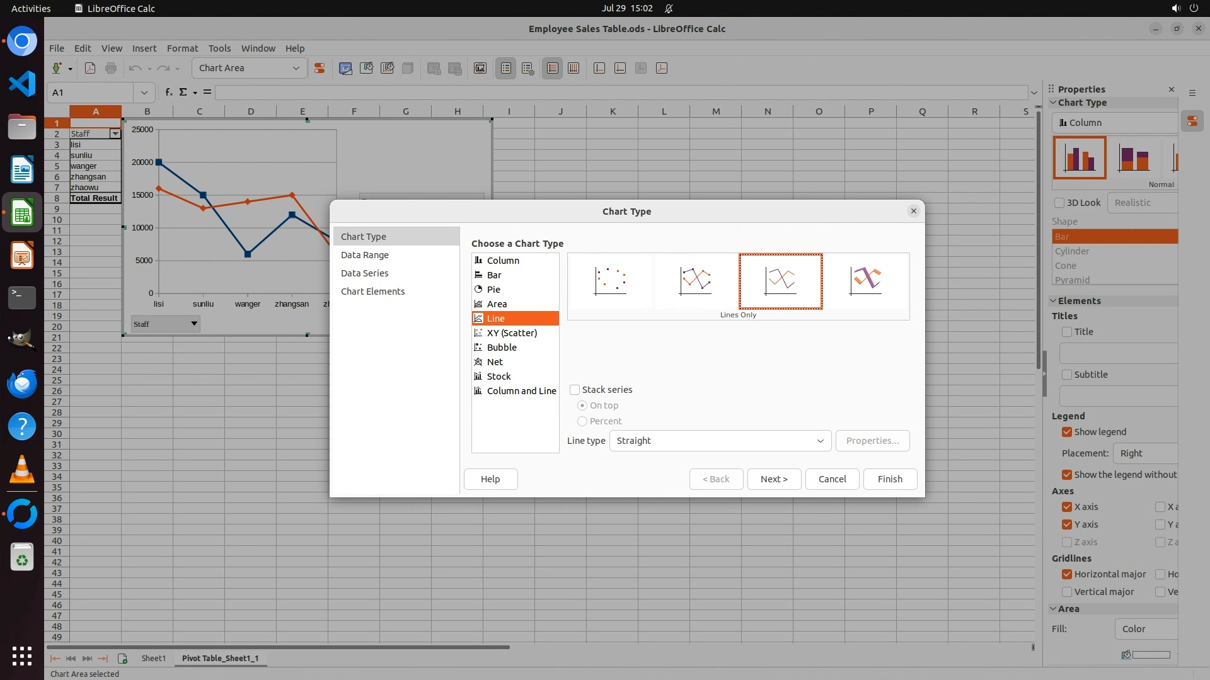
Task: Go to the Data Series wizard step
Action: (x=364, y=273)
